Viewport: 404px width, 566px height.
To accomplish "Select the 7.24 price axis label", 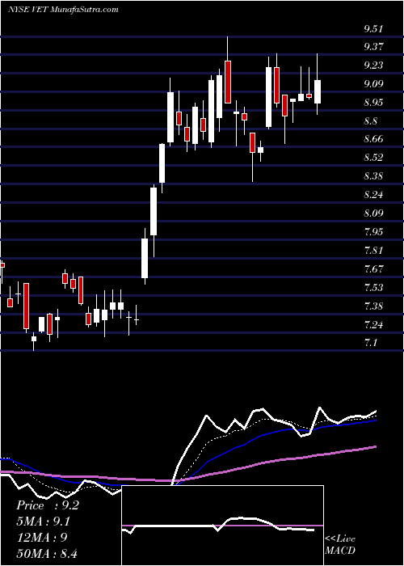I will (373, 325).
